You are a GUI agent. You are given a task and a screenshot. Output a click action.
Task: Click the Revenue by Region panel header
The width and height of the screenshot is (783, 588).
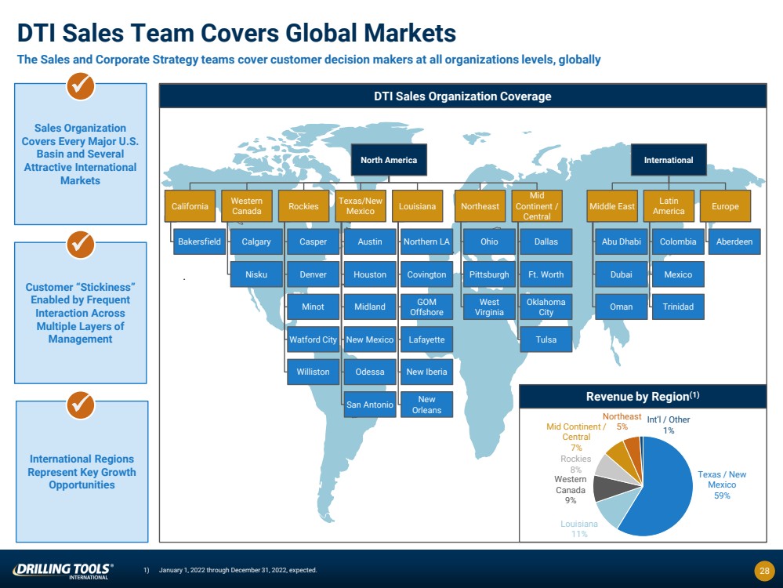643,397
